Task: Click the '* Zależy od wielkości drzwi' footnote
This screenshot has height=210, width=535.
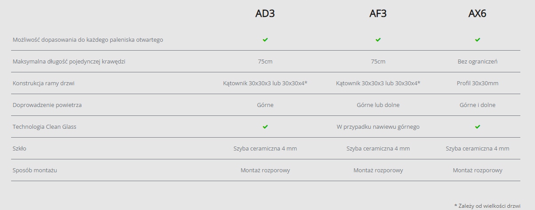Action: pos(487,206)
